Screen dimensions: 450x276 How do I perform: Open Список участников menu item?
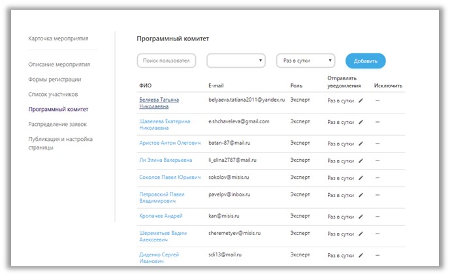tap(53, 95)
